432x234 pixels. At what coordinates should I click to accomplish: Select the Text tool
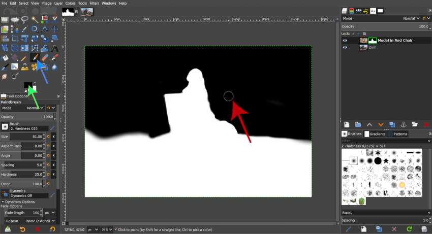[x=54, y=48]
